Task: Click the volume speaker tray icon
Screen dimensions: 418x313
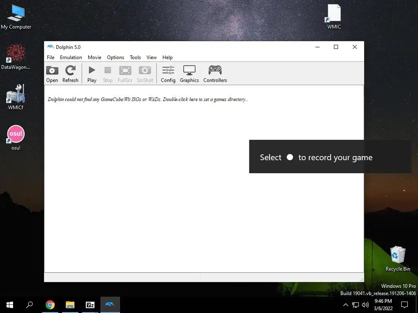Action: coord(365,305)
